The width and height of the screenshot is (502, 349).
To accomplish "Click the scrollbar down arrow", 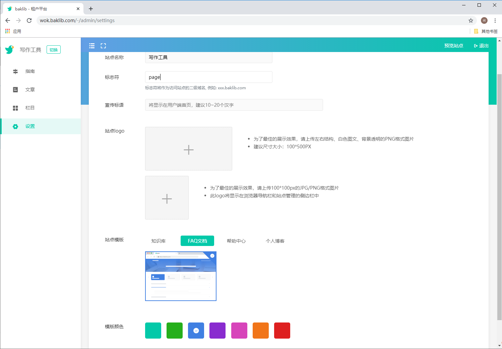I will tap(499, 345).
